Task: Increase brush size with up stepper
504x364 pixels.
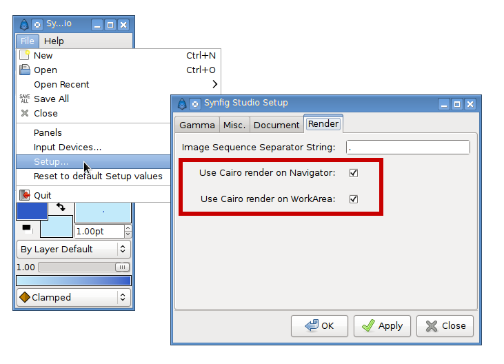Action: point(128,228)
